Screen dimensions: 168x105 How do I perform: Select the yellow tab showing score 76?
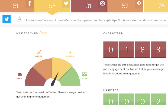pos(156,6)
